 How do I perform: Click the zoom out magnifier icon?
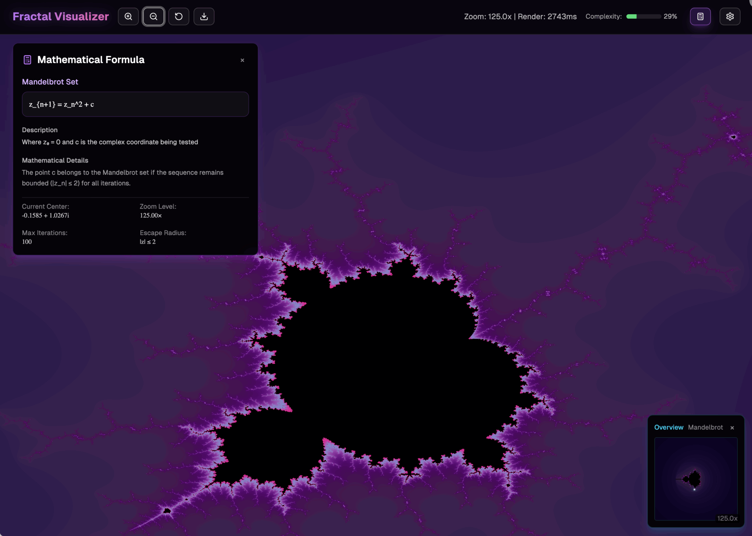click(153, 17)
